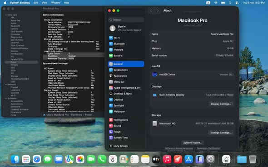Select Camera in System Information sidebar
Viewport: 268px width, 167px height.
pos(15,29)
